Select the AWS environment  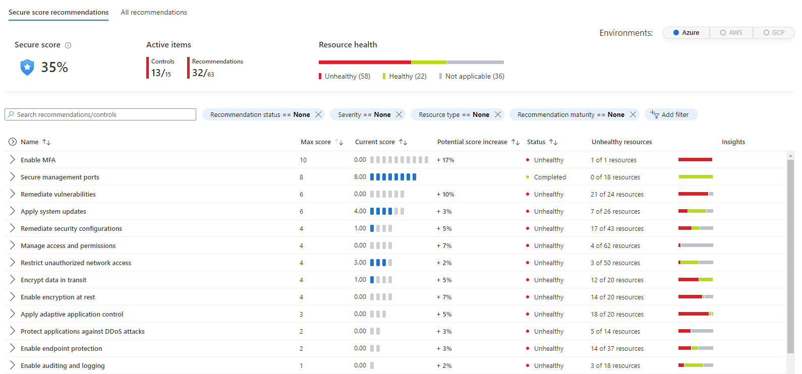pos(731,32)
